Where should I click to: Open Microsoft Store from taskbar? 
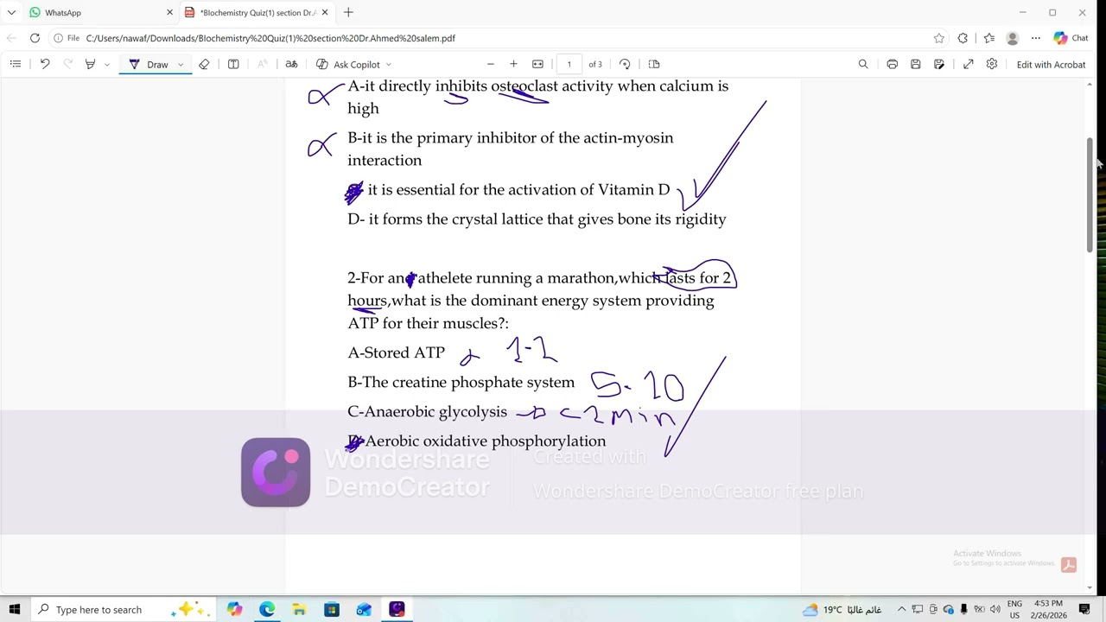(x=332, y=609)
